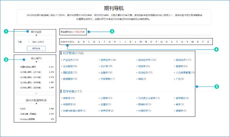Open the 政治经济学 (159) subject link
230x137 pixels.
[x=147, y=60]
